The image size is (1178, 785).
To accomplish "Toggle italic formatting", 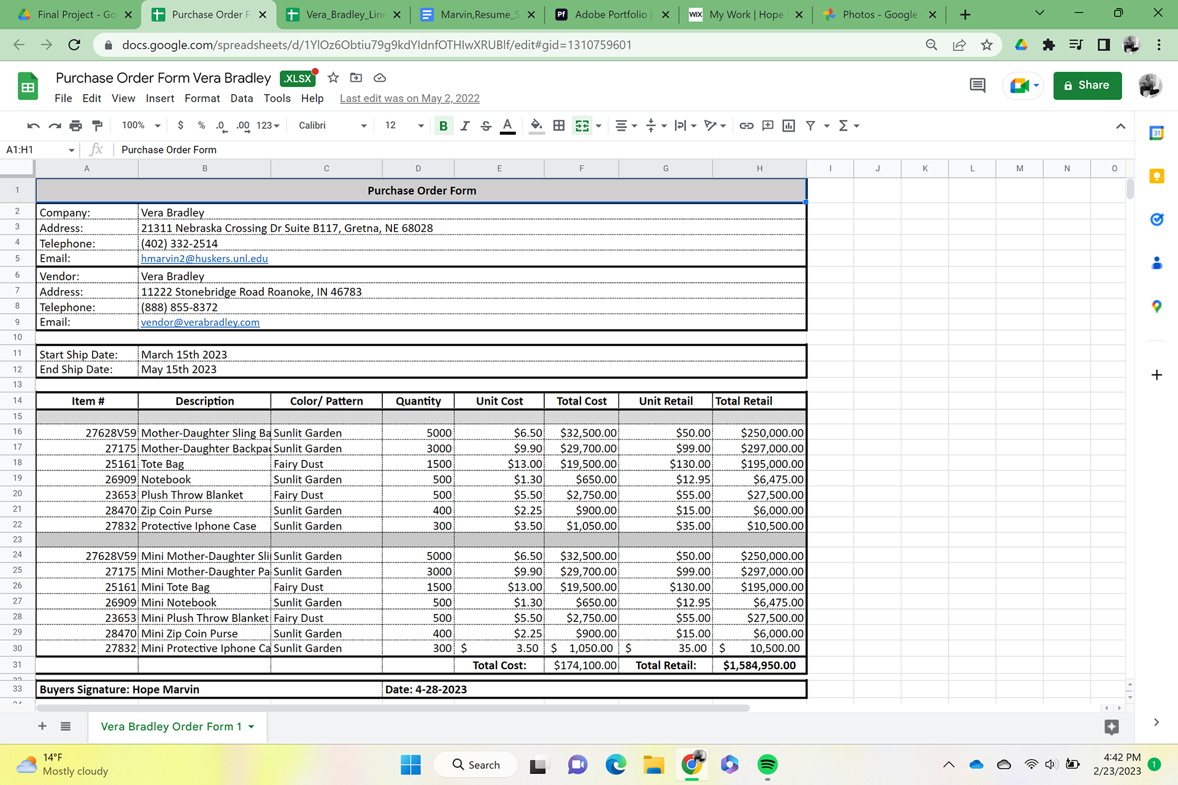I will pos(465,126).
